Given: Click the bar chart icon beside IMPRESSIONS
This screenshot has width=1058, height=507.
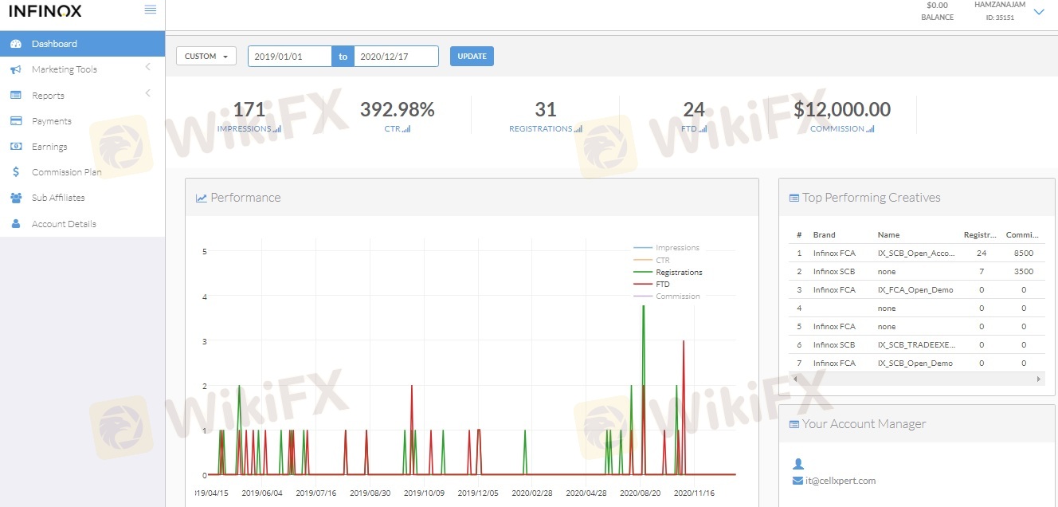Looking at the screenshot, I should (x=277, y=128).
